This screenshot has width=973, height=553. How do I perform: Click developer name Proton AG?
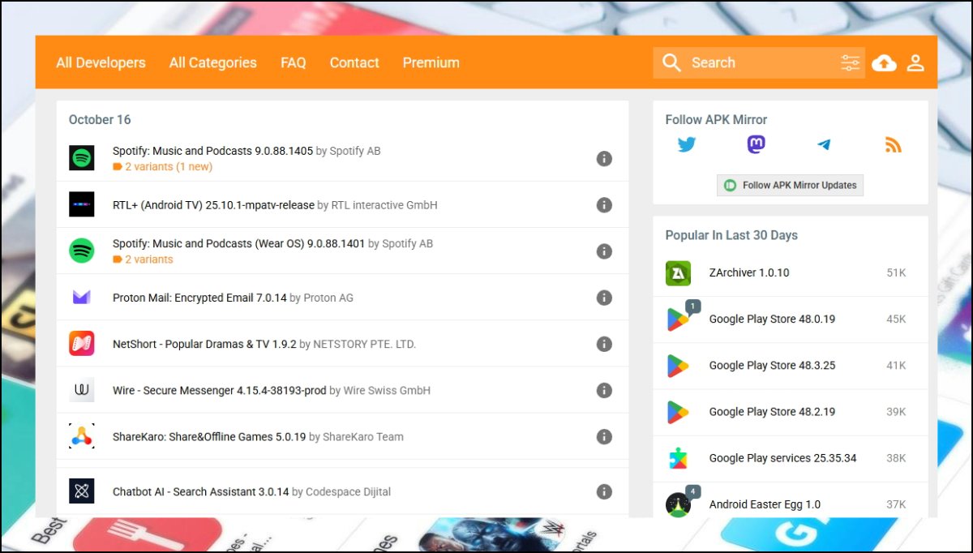tap(328, 298)
